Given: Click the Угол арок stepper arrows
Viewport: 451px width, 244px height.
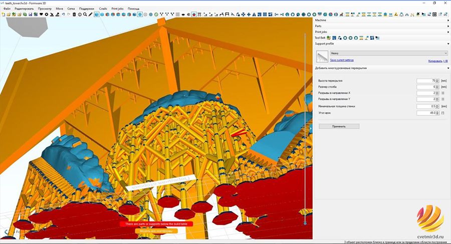Looking at the screenshot, I should [x=437, y=113].
